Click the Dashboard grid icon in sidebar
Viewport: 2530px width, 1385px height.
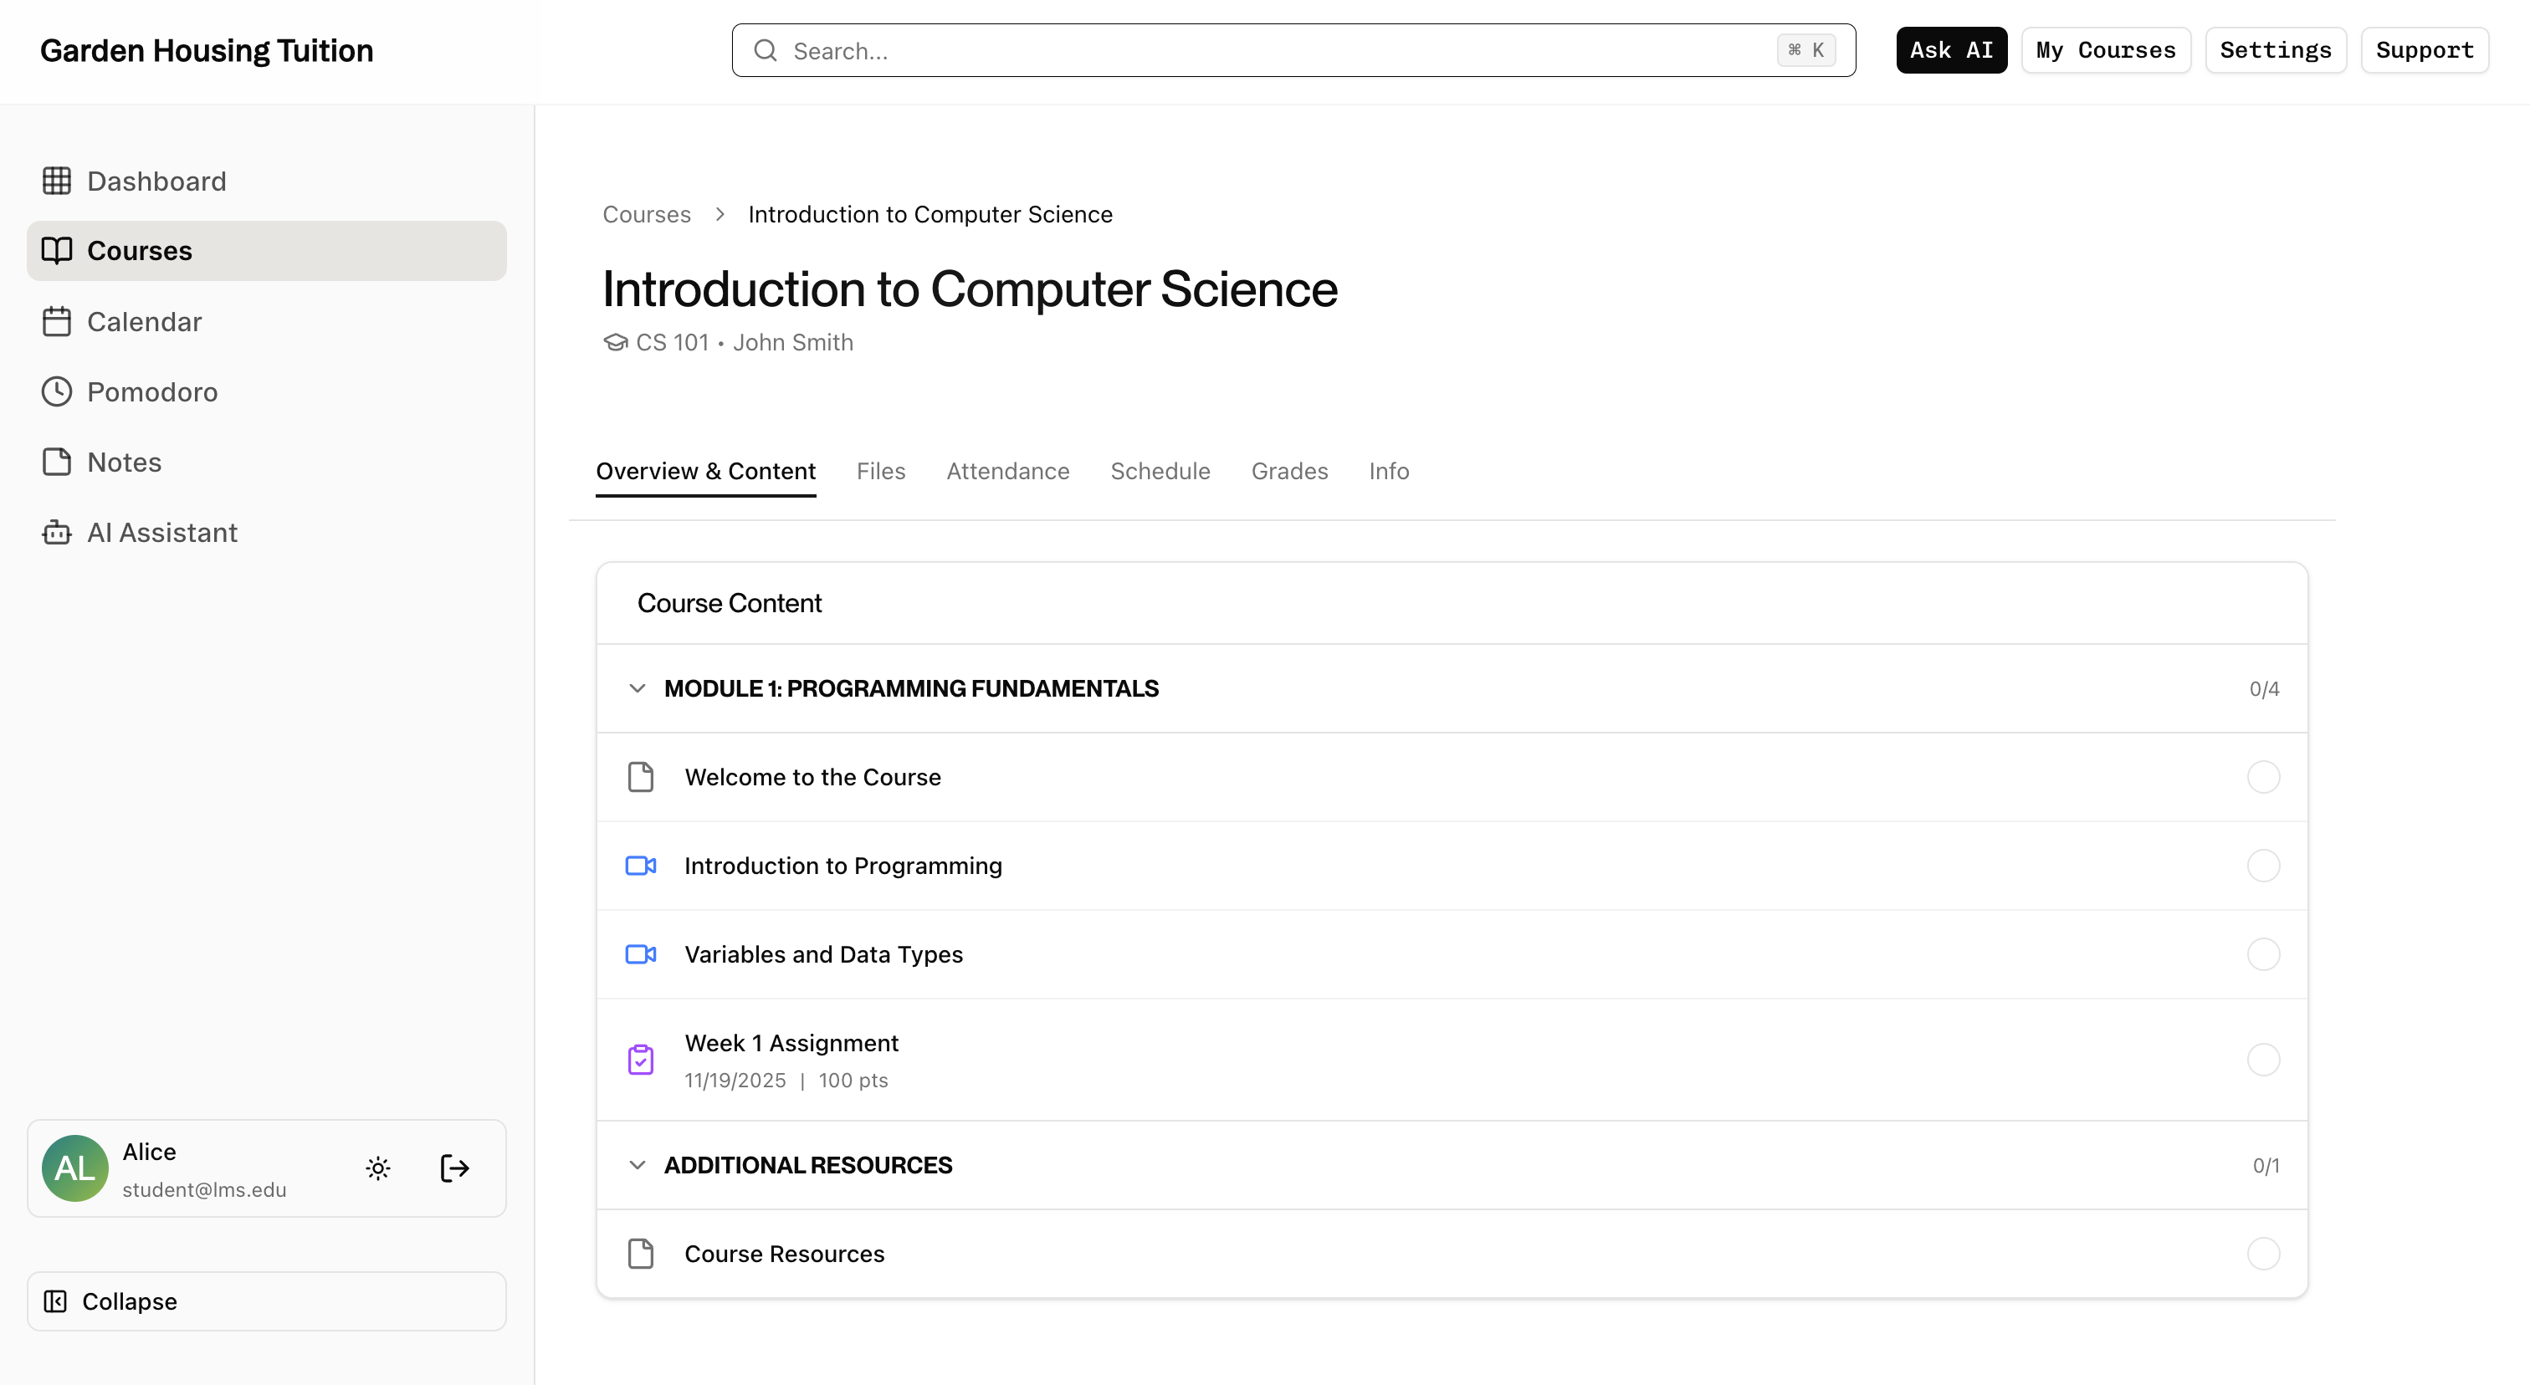[56, 181]
